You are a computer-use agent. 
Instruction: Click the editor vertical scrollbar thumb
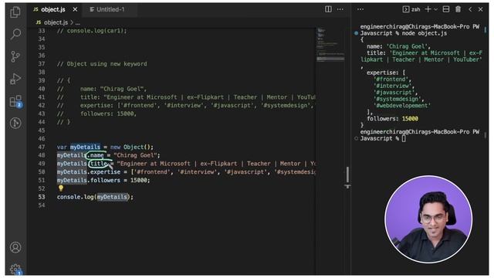(x=347, y=175)
